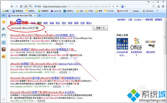This screenshot has width=167, height=103.
Task: Click the cloud icon in left sidebar
Action: 4,29
